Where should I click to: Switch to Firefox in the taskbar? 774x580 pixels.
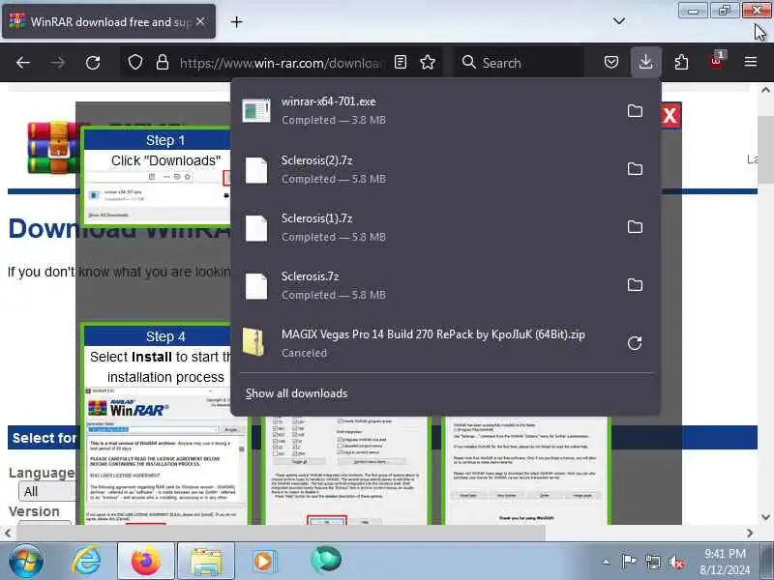146,562
